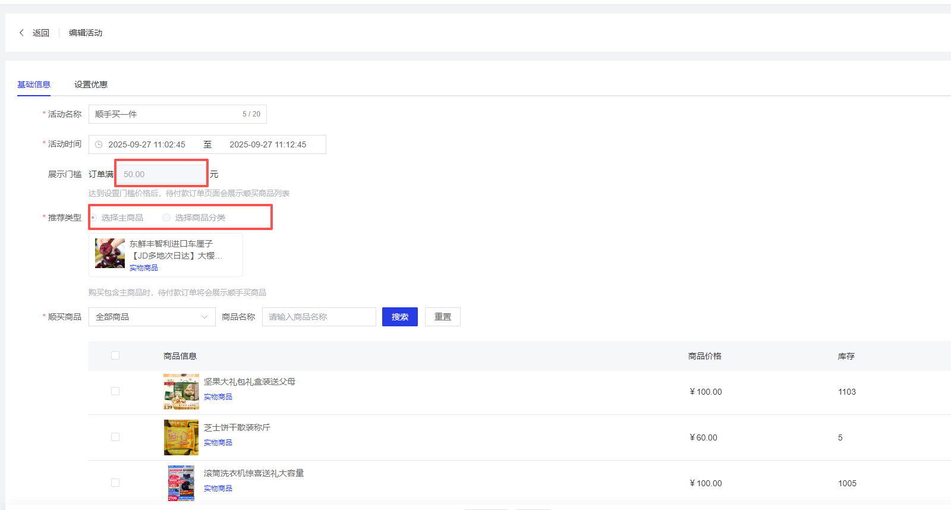Check the box for 芝士饼干散装称斤
Screen dimensions: 951x510
pos(115,437)
